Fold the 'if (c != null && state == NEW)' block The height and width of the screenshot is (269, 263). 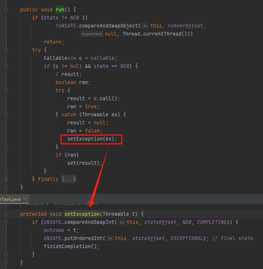point(6,66)
